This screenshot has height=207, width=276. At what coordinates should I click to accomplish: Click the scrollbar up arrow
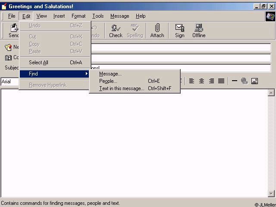tap(271, 93)
